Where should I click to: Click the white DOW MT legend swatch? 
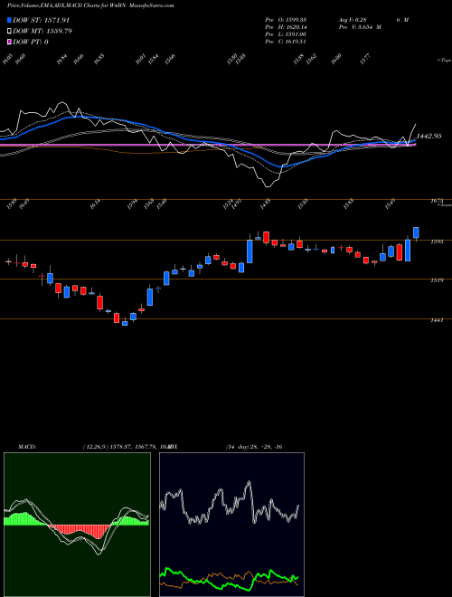9,31
